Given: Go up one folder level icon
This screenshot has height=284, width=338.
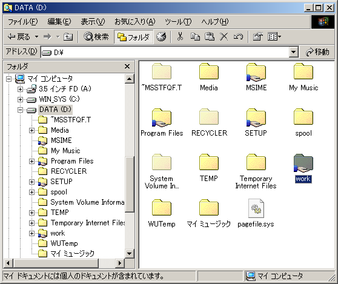Looking at the screenshot, I should (68, 37).
